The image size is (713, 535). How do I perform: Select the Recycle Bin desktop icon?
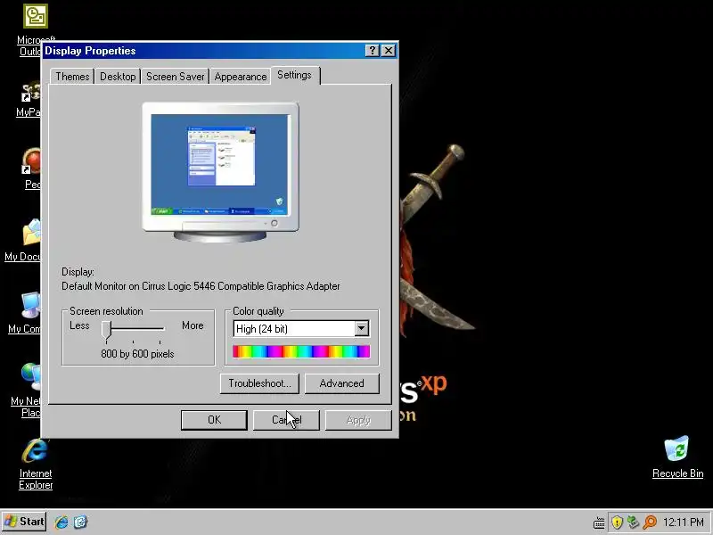point(676,449)
